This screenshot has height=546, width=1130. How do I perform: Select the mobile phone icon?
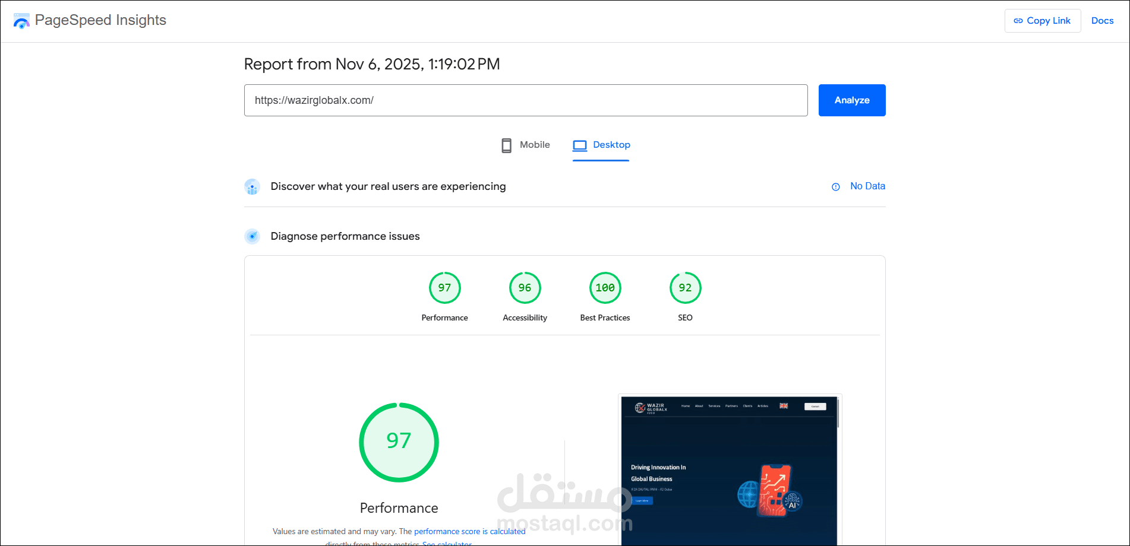coord(506,144)
